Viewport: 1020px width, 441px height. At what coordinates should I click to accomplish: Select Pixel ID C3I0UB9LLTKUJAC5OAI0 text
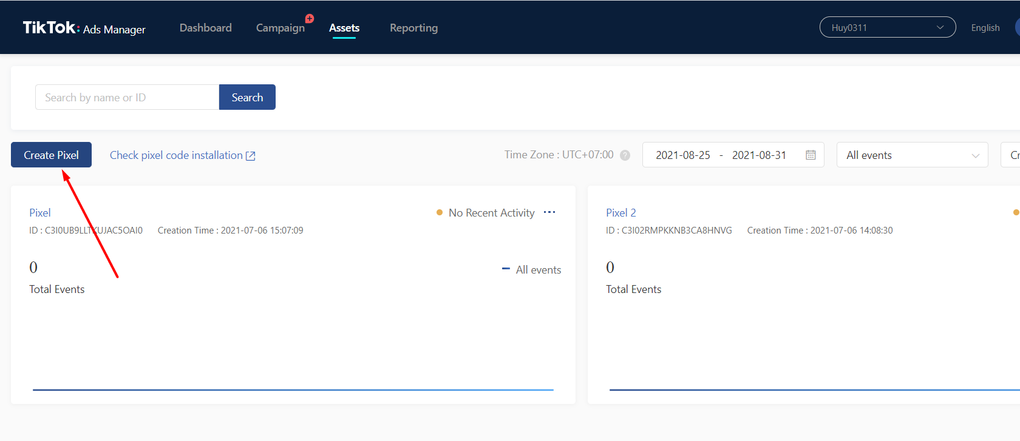click(86, 231)
